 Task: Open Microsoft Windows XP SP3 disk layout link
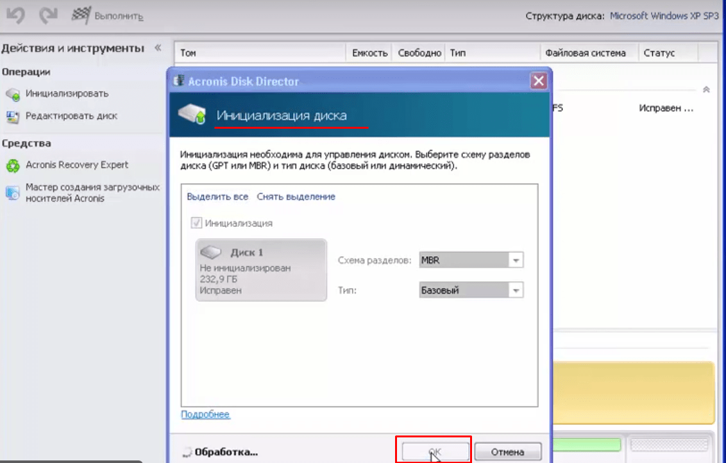pos(664,16)
